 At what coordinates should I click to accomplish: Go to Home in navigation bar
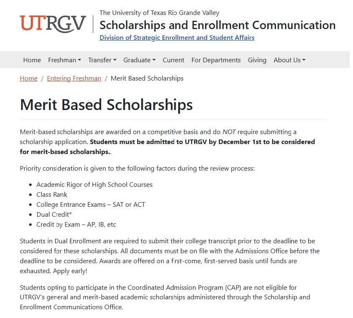click(x=32, y=60)
